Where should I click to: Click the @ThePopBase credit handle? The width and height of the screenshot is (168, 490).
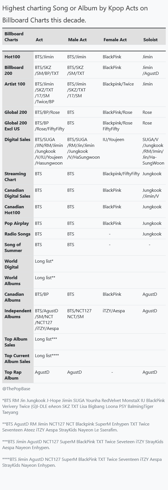click(x=16, y=389)
